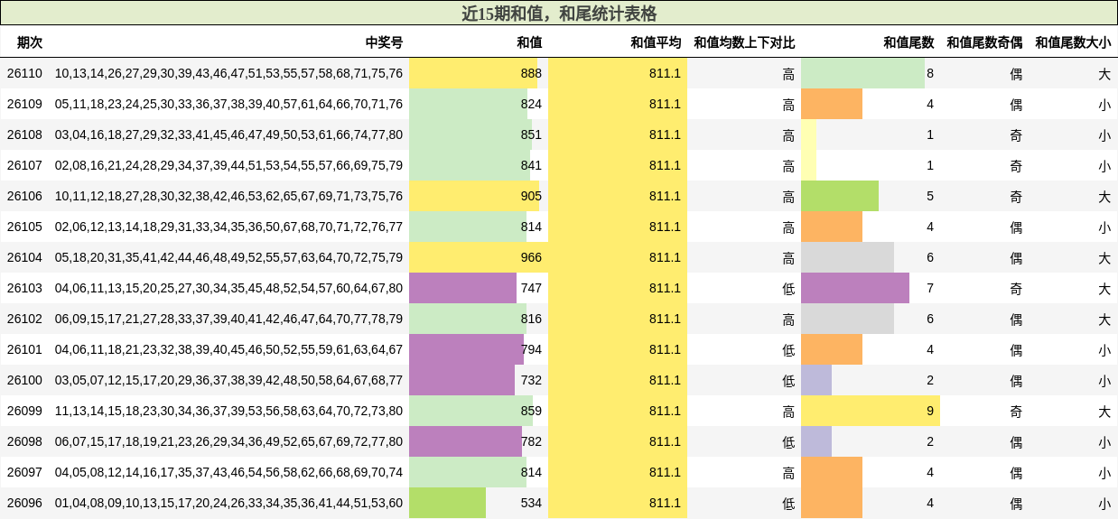Screen dimensions: 1118x519
Task: Click period number 26105
Action: tap(24, 227)
